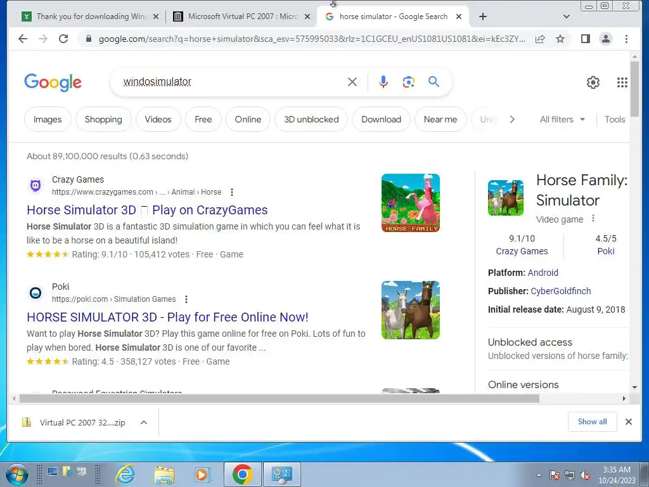Image resolution: width=649 pixels, height=487 pixels.
Task: Select the Download filter chip
Action: pyautogui.click(x=381, y=119)
